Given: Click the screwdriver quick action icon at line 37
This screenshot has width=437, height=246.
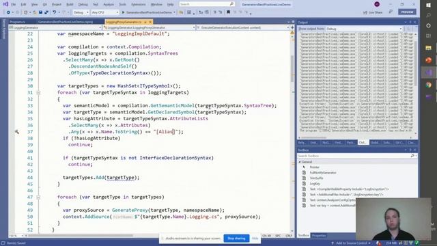Looking at the screenshot, I should tap(16, 132).
